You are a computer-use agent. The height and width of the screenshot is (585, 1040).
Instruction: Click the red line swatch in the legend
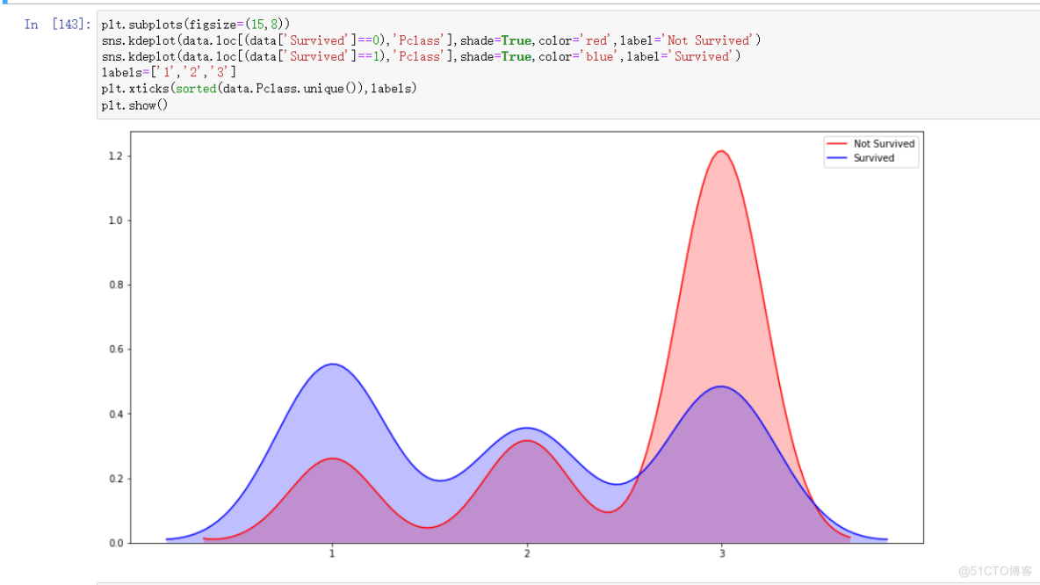[838, 144]
